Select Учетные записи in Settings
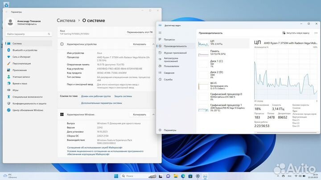The image size is (321, 180). click(x=21, y=77)
